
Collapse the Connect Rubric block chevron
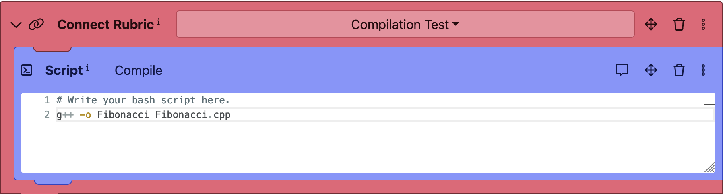(x=16, y=25)
